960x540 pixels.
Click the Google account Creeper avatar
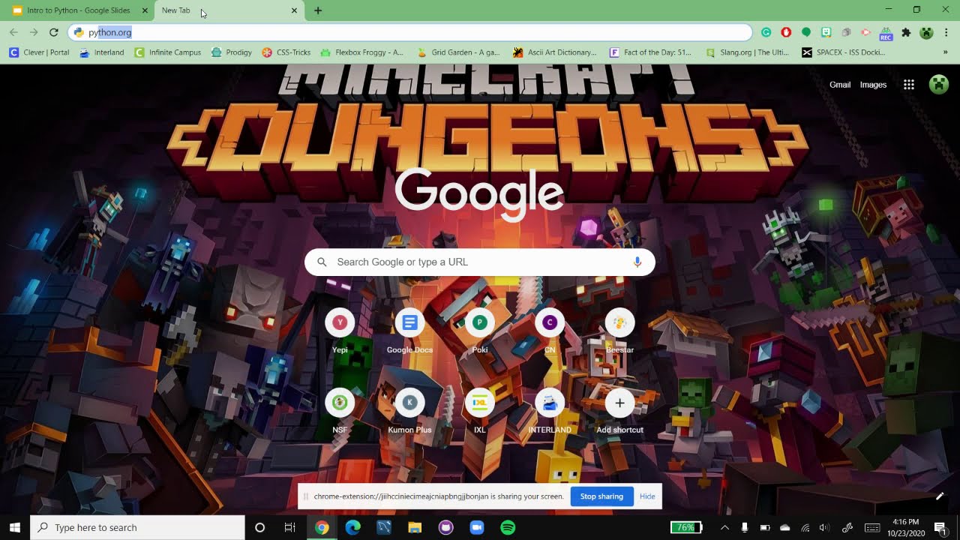(939, 85)
